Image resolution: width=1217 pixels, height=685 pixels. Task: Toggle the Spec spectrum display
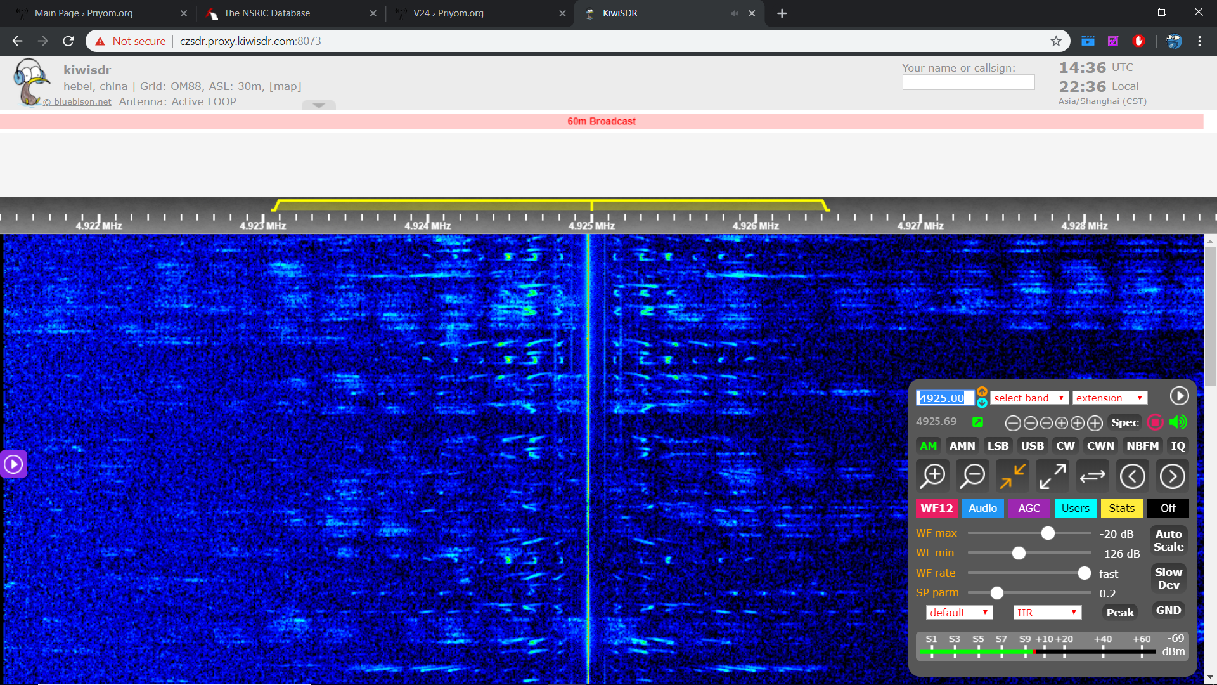(1124, 422)
